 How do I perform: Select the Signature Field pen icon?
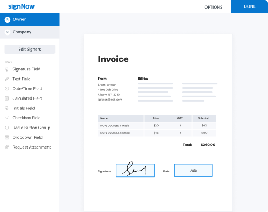click(x=7, y=69)
